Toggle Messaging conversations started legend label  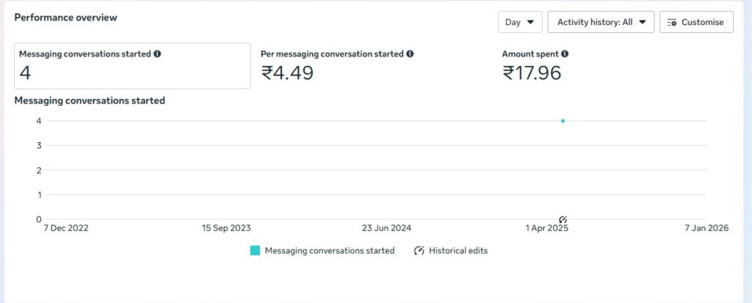click(329, 251)
